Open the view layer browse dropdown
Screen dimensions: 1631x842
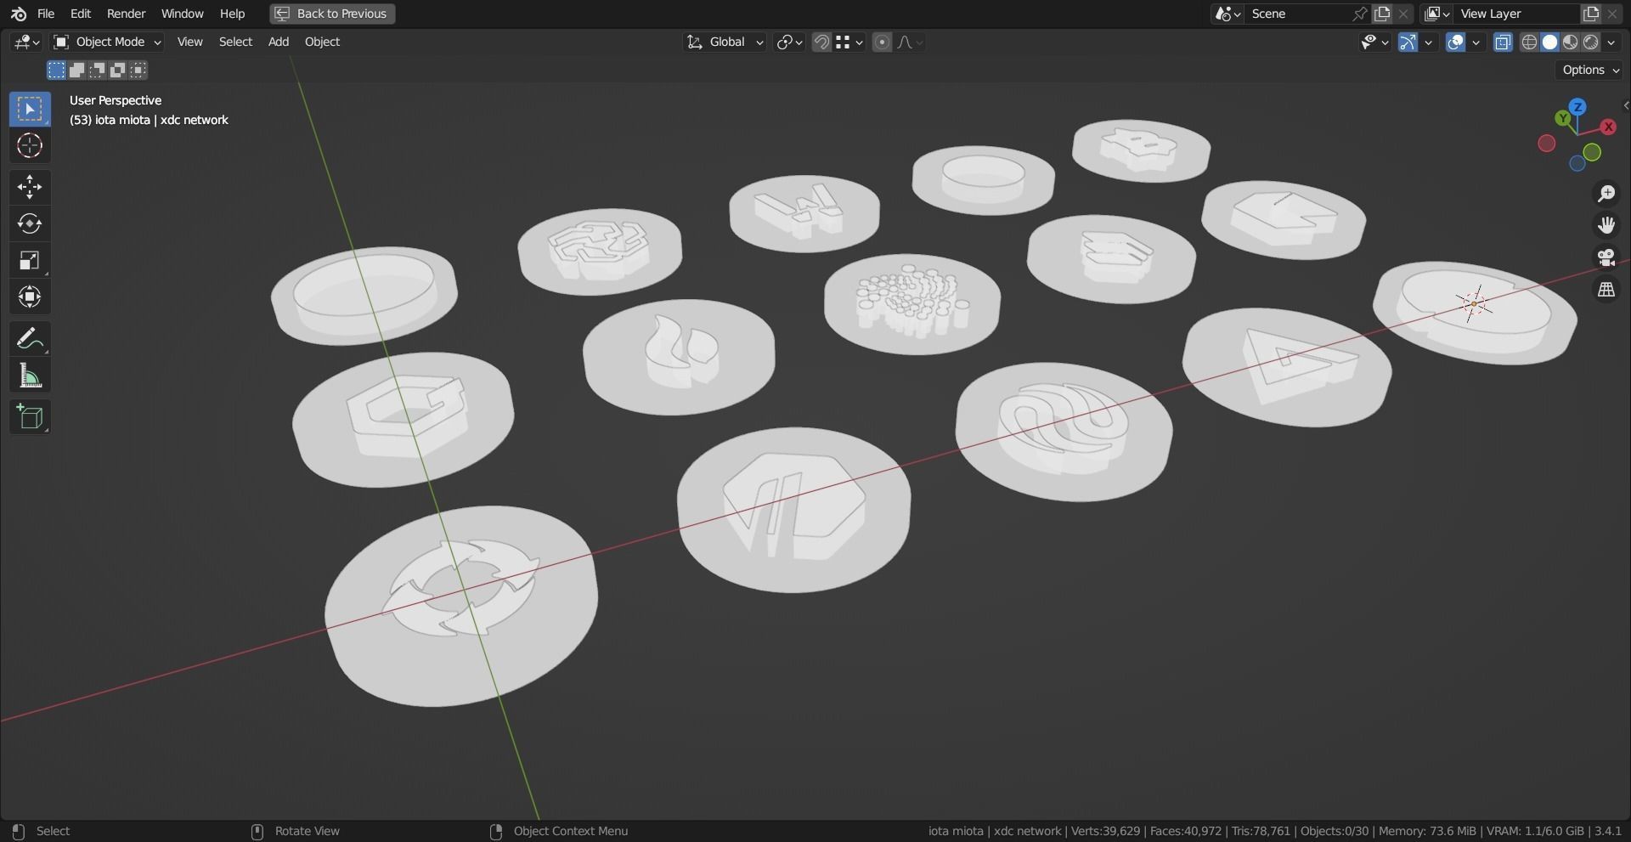pyautogui.click(x=1437, y=14)
